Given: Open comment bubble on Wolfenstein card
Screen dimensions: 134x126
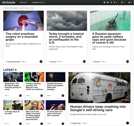Looking at the screenshot, I should [x=20, y=96].
